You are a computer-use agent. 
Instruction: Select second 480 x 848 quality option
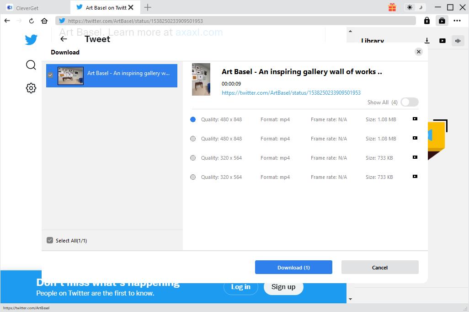193,139
